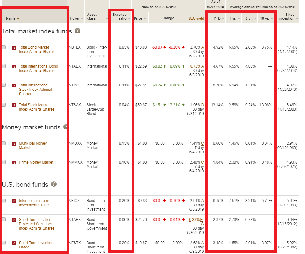Sort by 1-yr. returns column arrow

tap(239, 19)
